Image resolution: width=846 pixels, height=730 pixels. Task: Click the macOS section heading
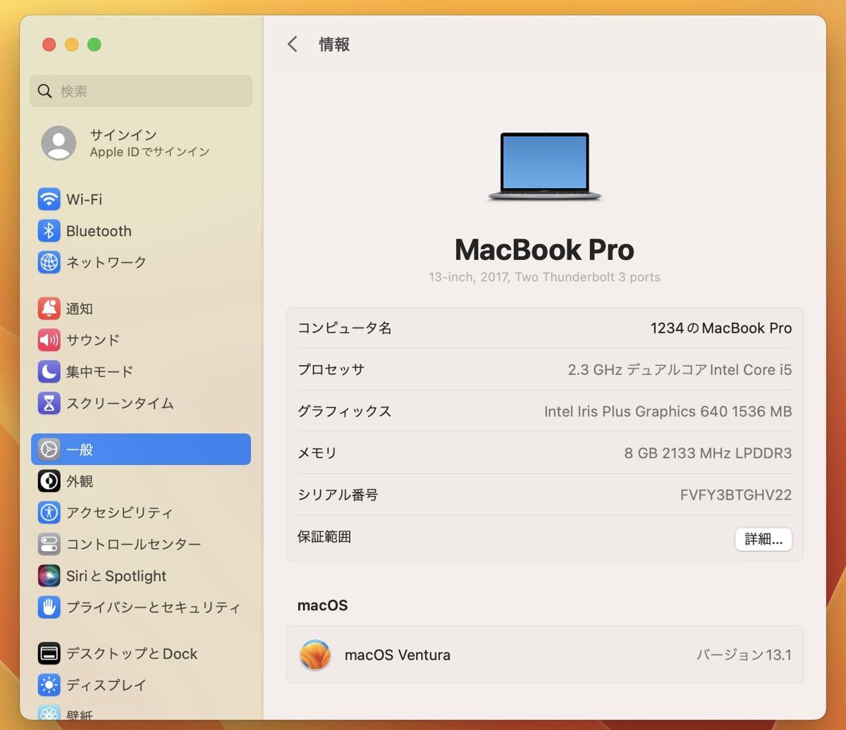pos(323,605)
